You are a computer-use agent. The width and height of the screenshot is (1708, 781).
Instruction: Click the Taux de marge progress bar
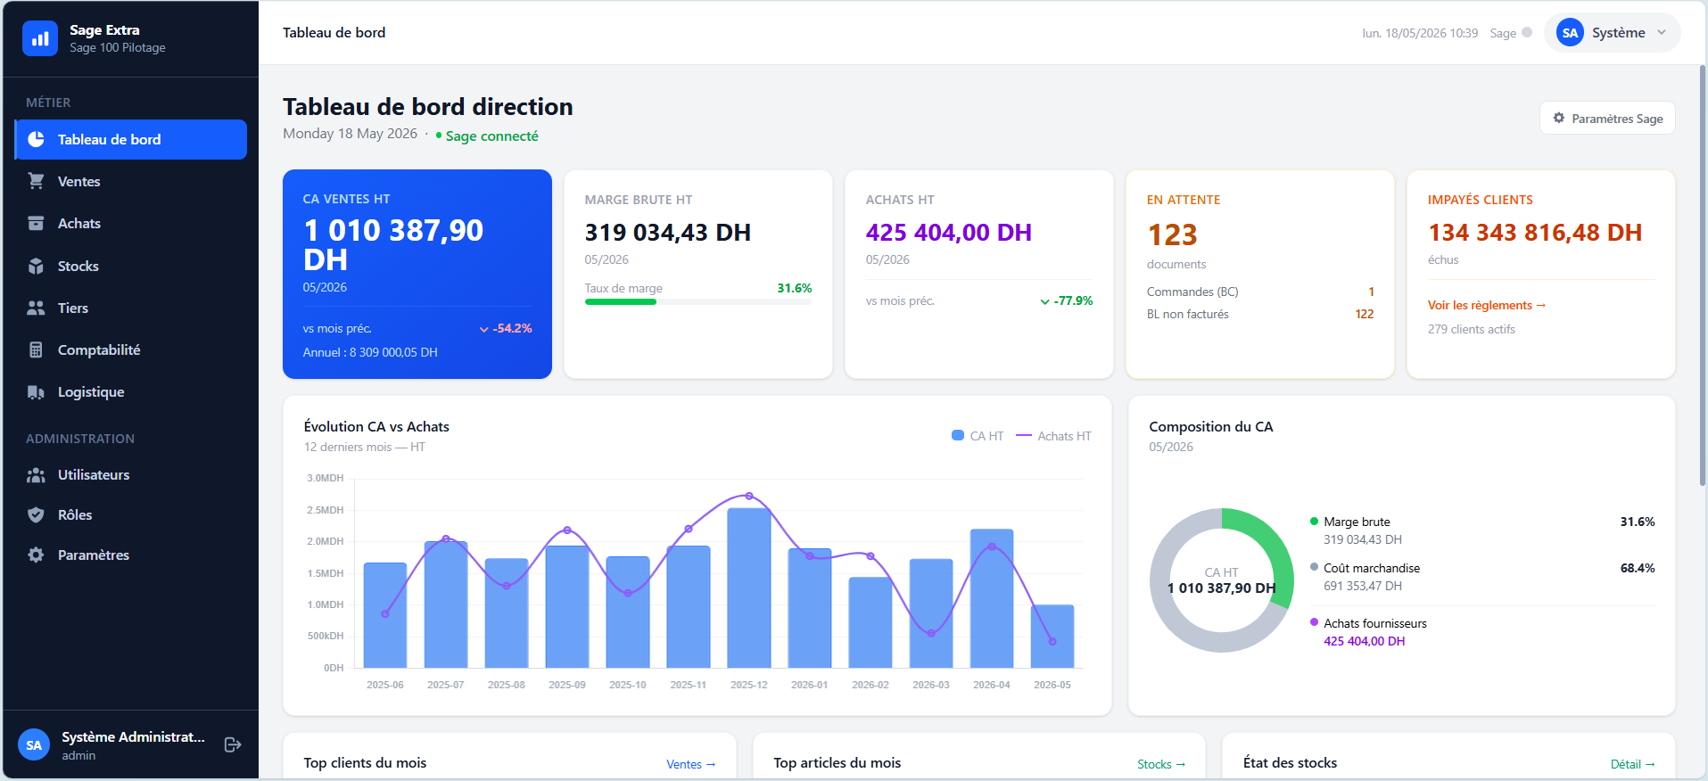point(698,302)
